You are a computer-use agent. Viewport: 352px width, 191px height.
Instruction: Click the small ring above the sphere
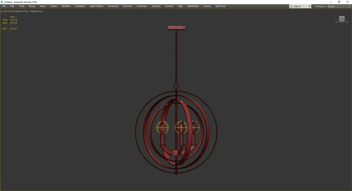[x=176, y=86]
